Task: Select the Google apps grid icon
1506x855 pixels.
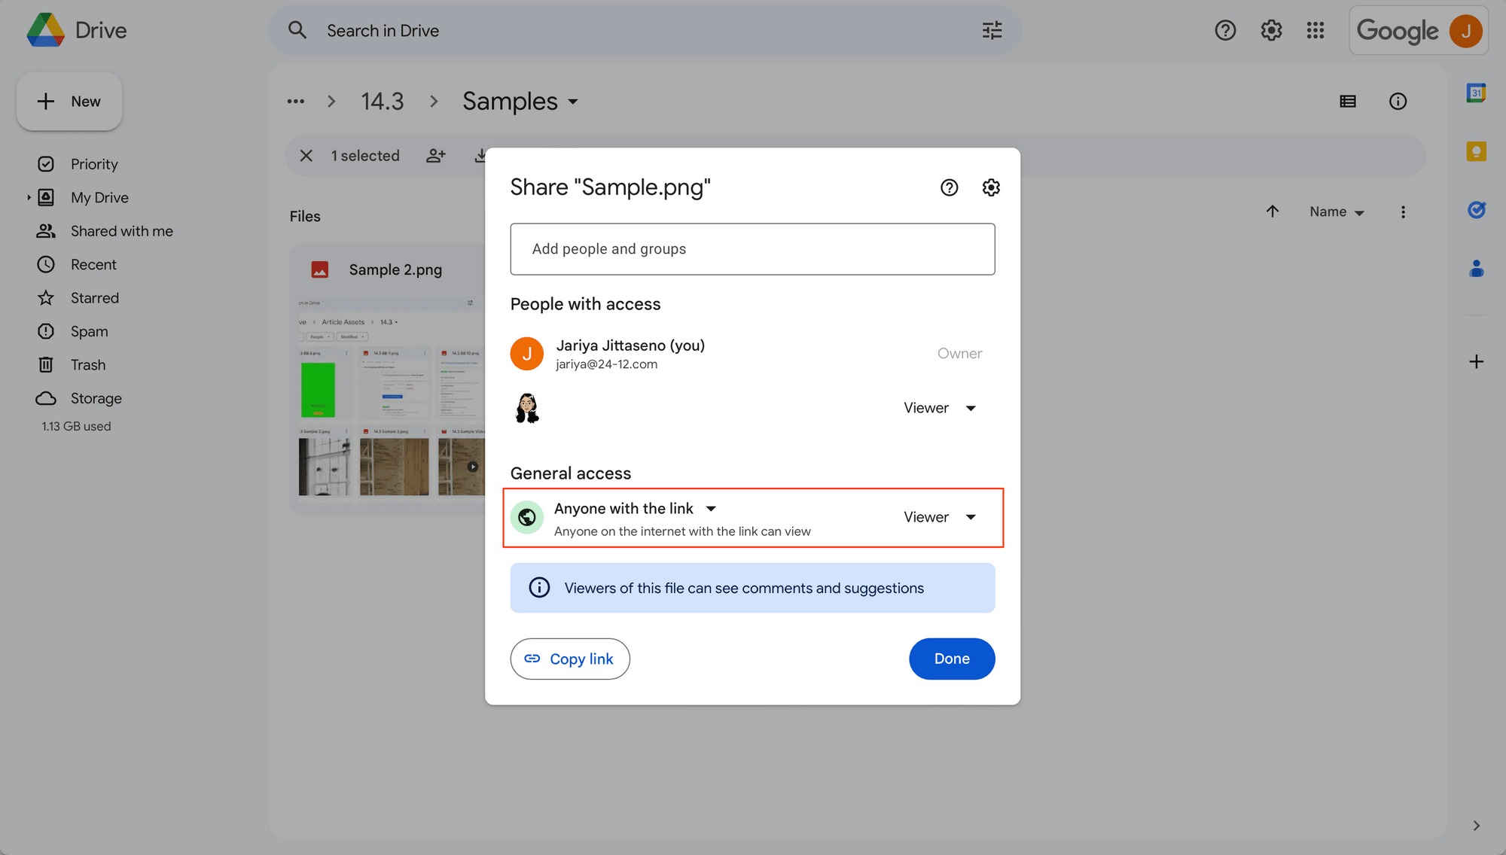Action: tap(1315, 30)
